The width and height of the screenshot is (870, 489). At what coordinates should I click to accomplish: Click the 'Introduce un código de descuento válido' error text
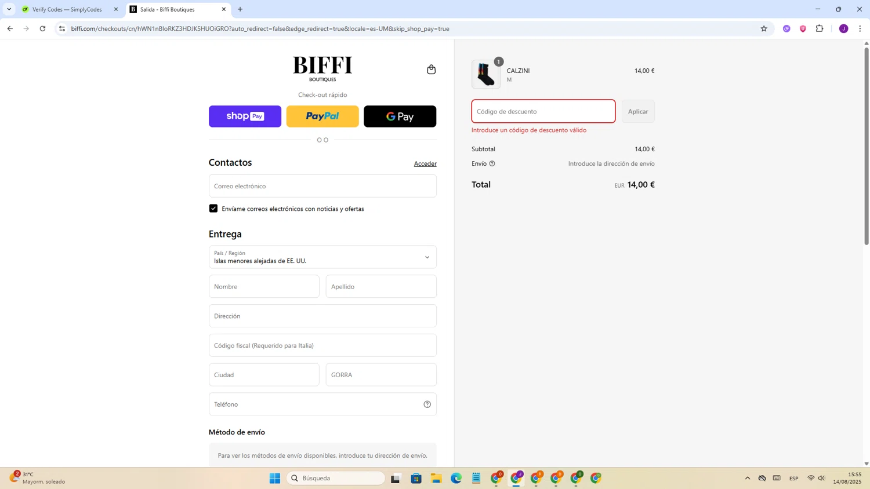point(529,130)
